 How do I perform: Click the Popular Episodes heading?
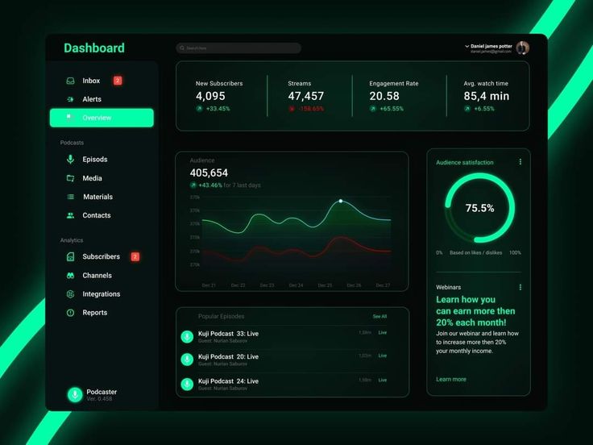(x=222, y=316)
